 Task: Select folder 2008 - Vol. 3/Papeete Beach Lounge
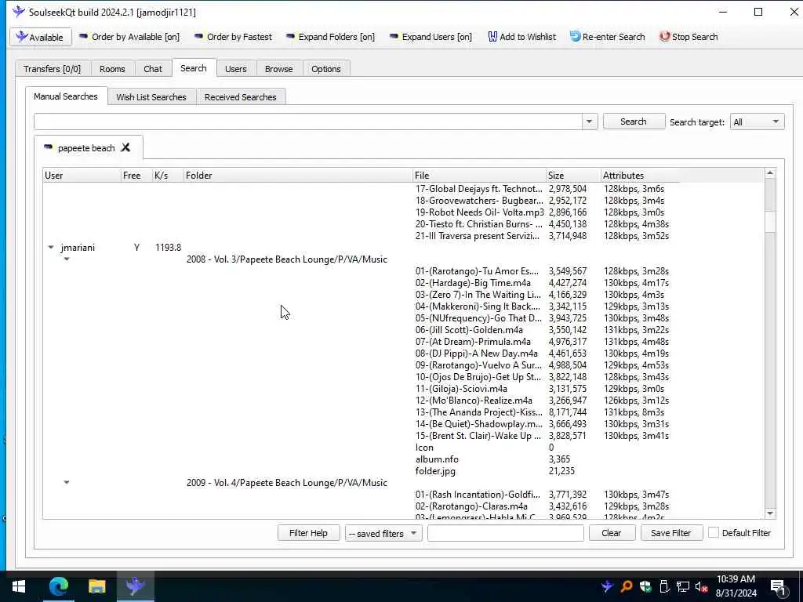(x=287, y=259)
